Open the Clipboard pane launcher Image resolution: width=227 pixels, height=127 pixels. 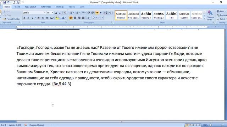point(20,23)
